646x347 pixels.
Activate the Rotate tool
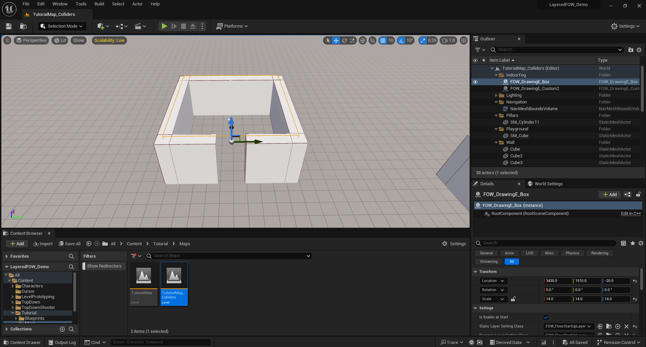coord(344,40)
